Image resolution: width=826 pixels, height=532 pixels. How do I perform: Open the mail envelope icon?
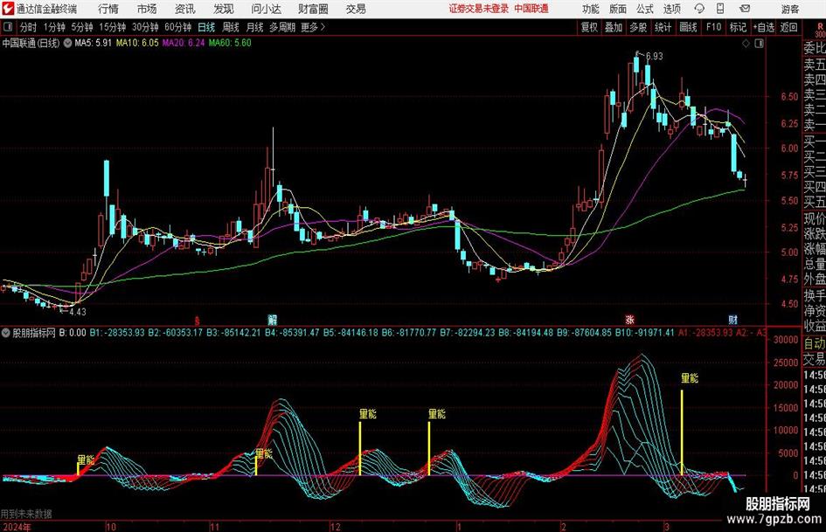click(745, 9)
